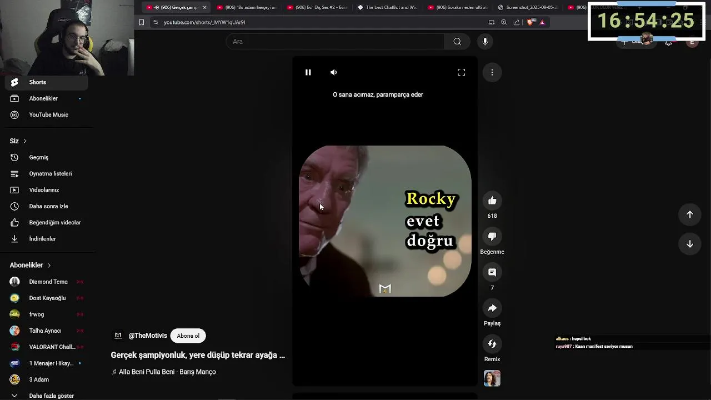This screenshot has height=400, width=711.
Task: Switch to The best ChatBot tab
Action: [x=387, y=7]
